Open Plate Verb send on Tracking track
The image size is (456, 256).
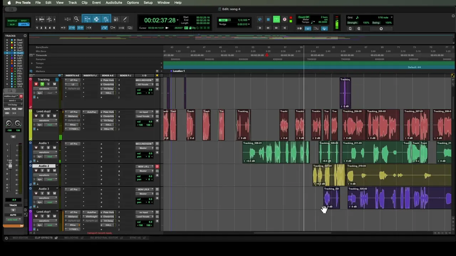point(108,80)
